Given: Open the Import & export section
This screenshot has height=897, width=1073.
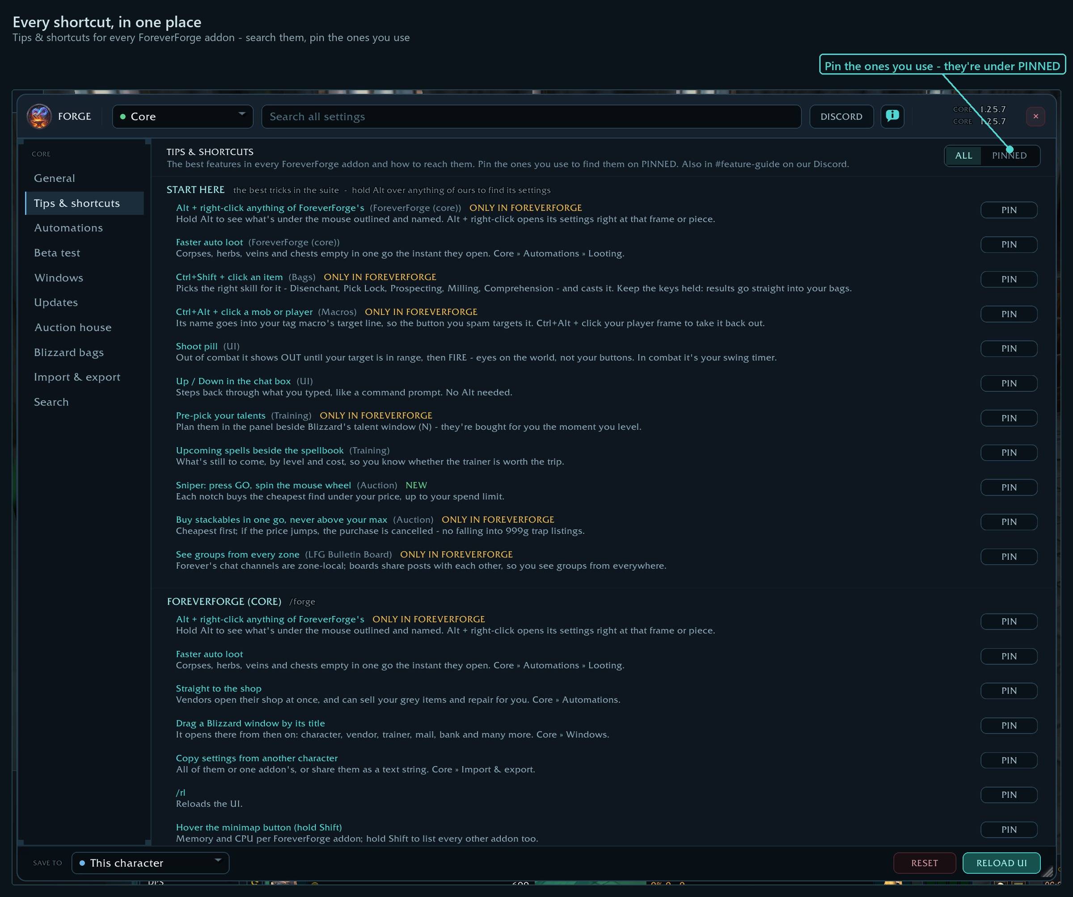Looking at the screenshot, I should pyautogui.click(x=84, y=377).
